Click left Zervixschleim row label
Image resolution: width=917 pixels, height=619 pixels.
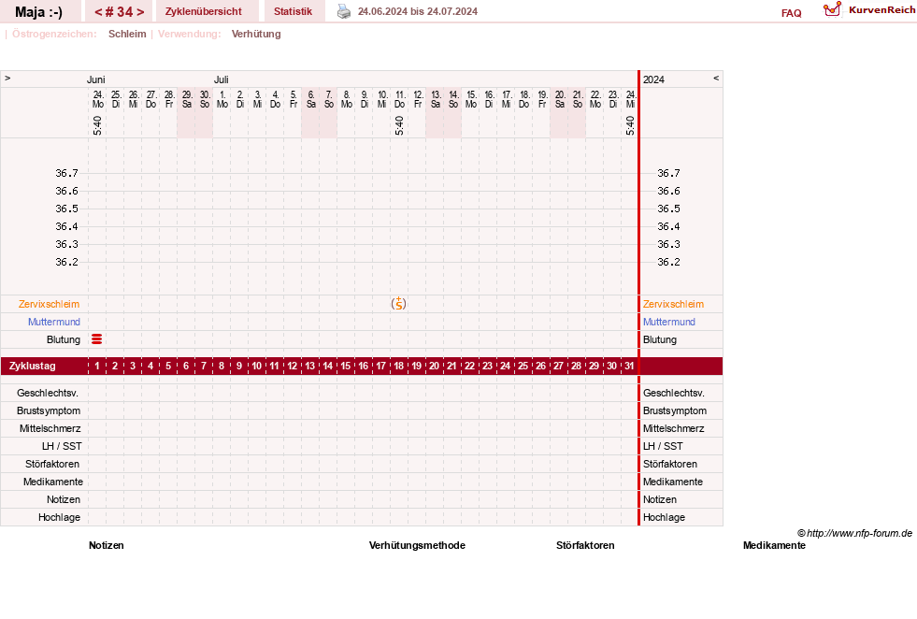50,304
